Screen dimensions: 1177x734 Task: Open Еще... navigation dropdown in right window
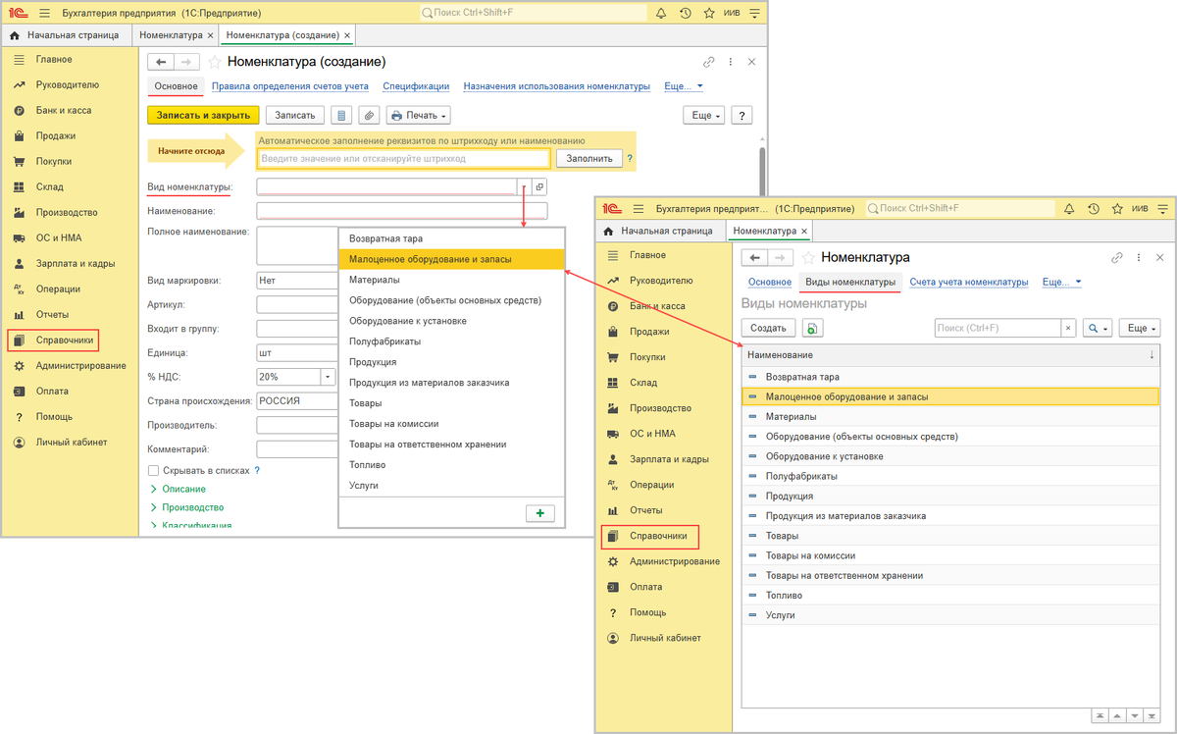(1062, 282)
